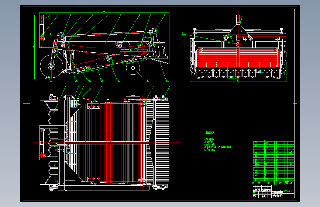Screen dimensions: 320x207
Task: Click the triangular hitch frame in front view
Action: (x=238, y=32)
